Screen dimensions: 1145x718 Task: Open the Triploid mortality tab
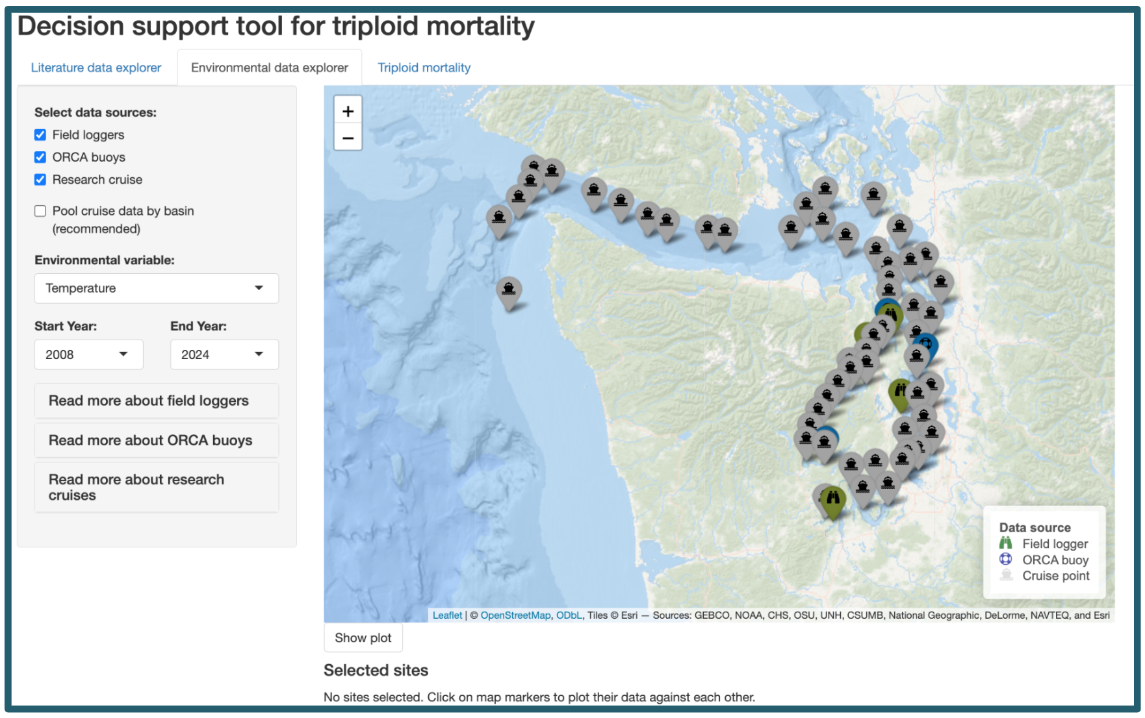point(424,68)
